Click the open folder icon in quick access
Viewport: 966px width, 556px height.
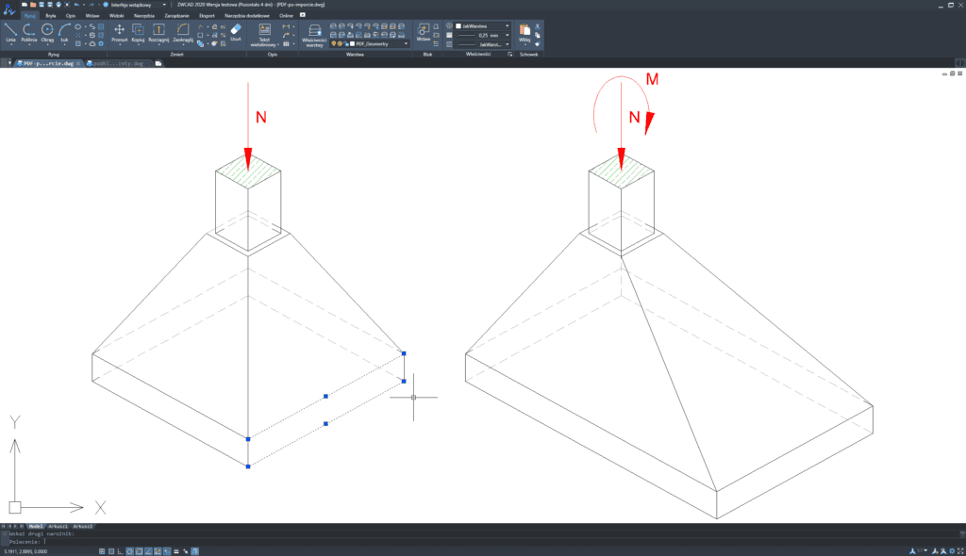[x=33, y=5]
